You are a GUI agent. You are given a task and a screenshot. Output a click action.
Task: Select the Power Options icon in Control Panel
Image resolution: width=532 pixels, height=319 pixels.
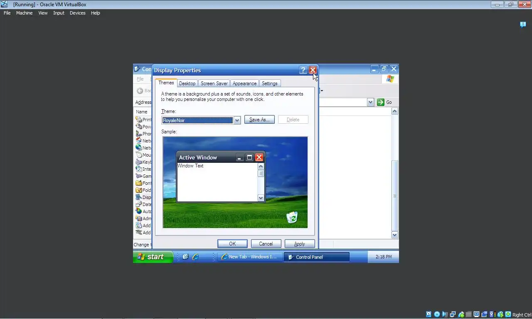click(139, 127)
